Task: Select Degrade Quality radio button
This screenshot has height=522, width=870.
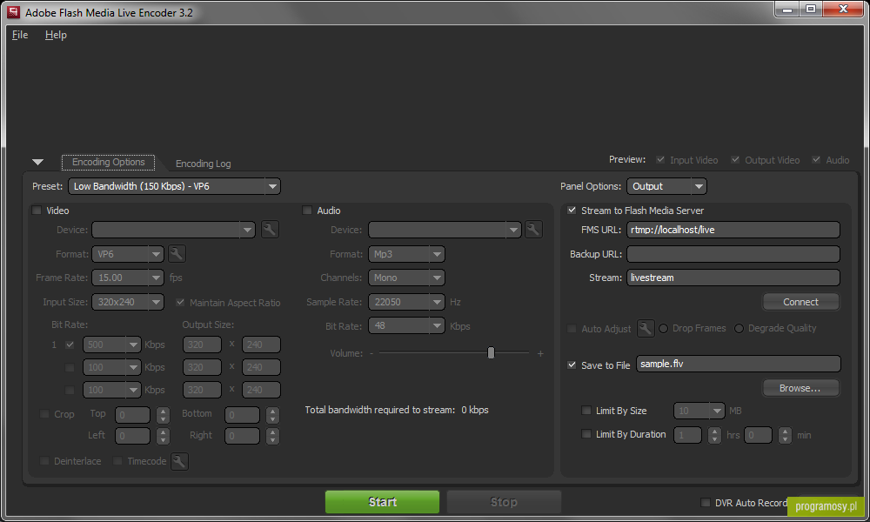Action: [x=739, y=328]
